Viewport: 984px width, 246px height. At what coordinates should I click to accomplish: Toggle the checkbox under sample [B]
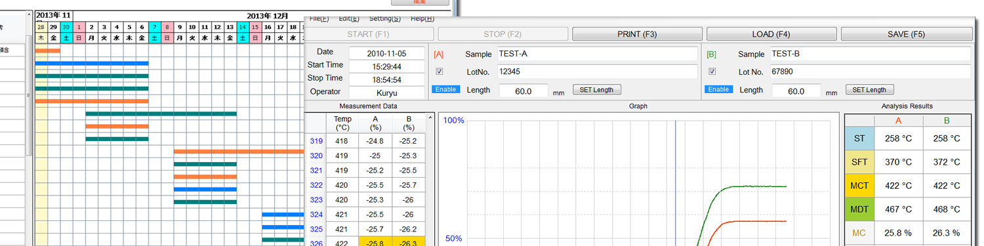(x=712, y=72)
